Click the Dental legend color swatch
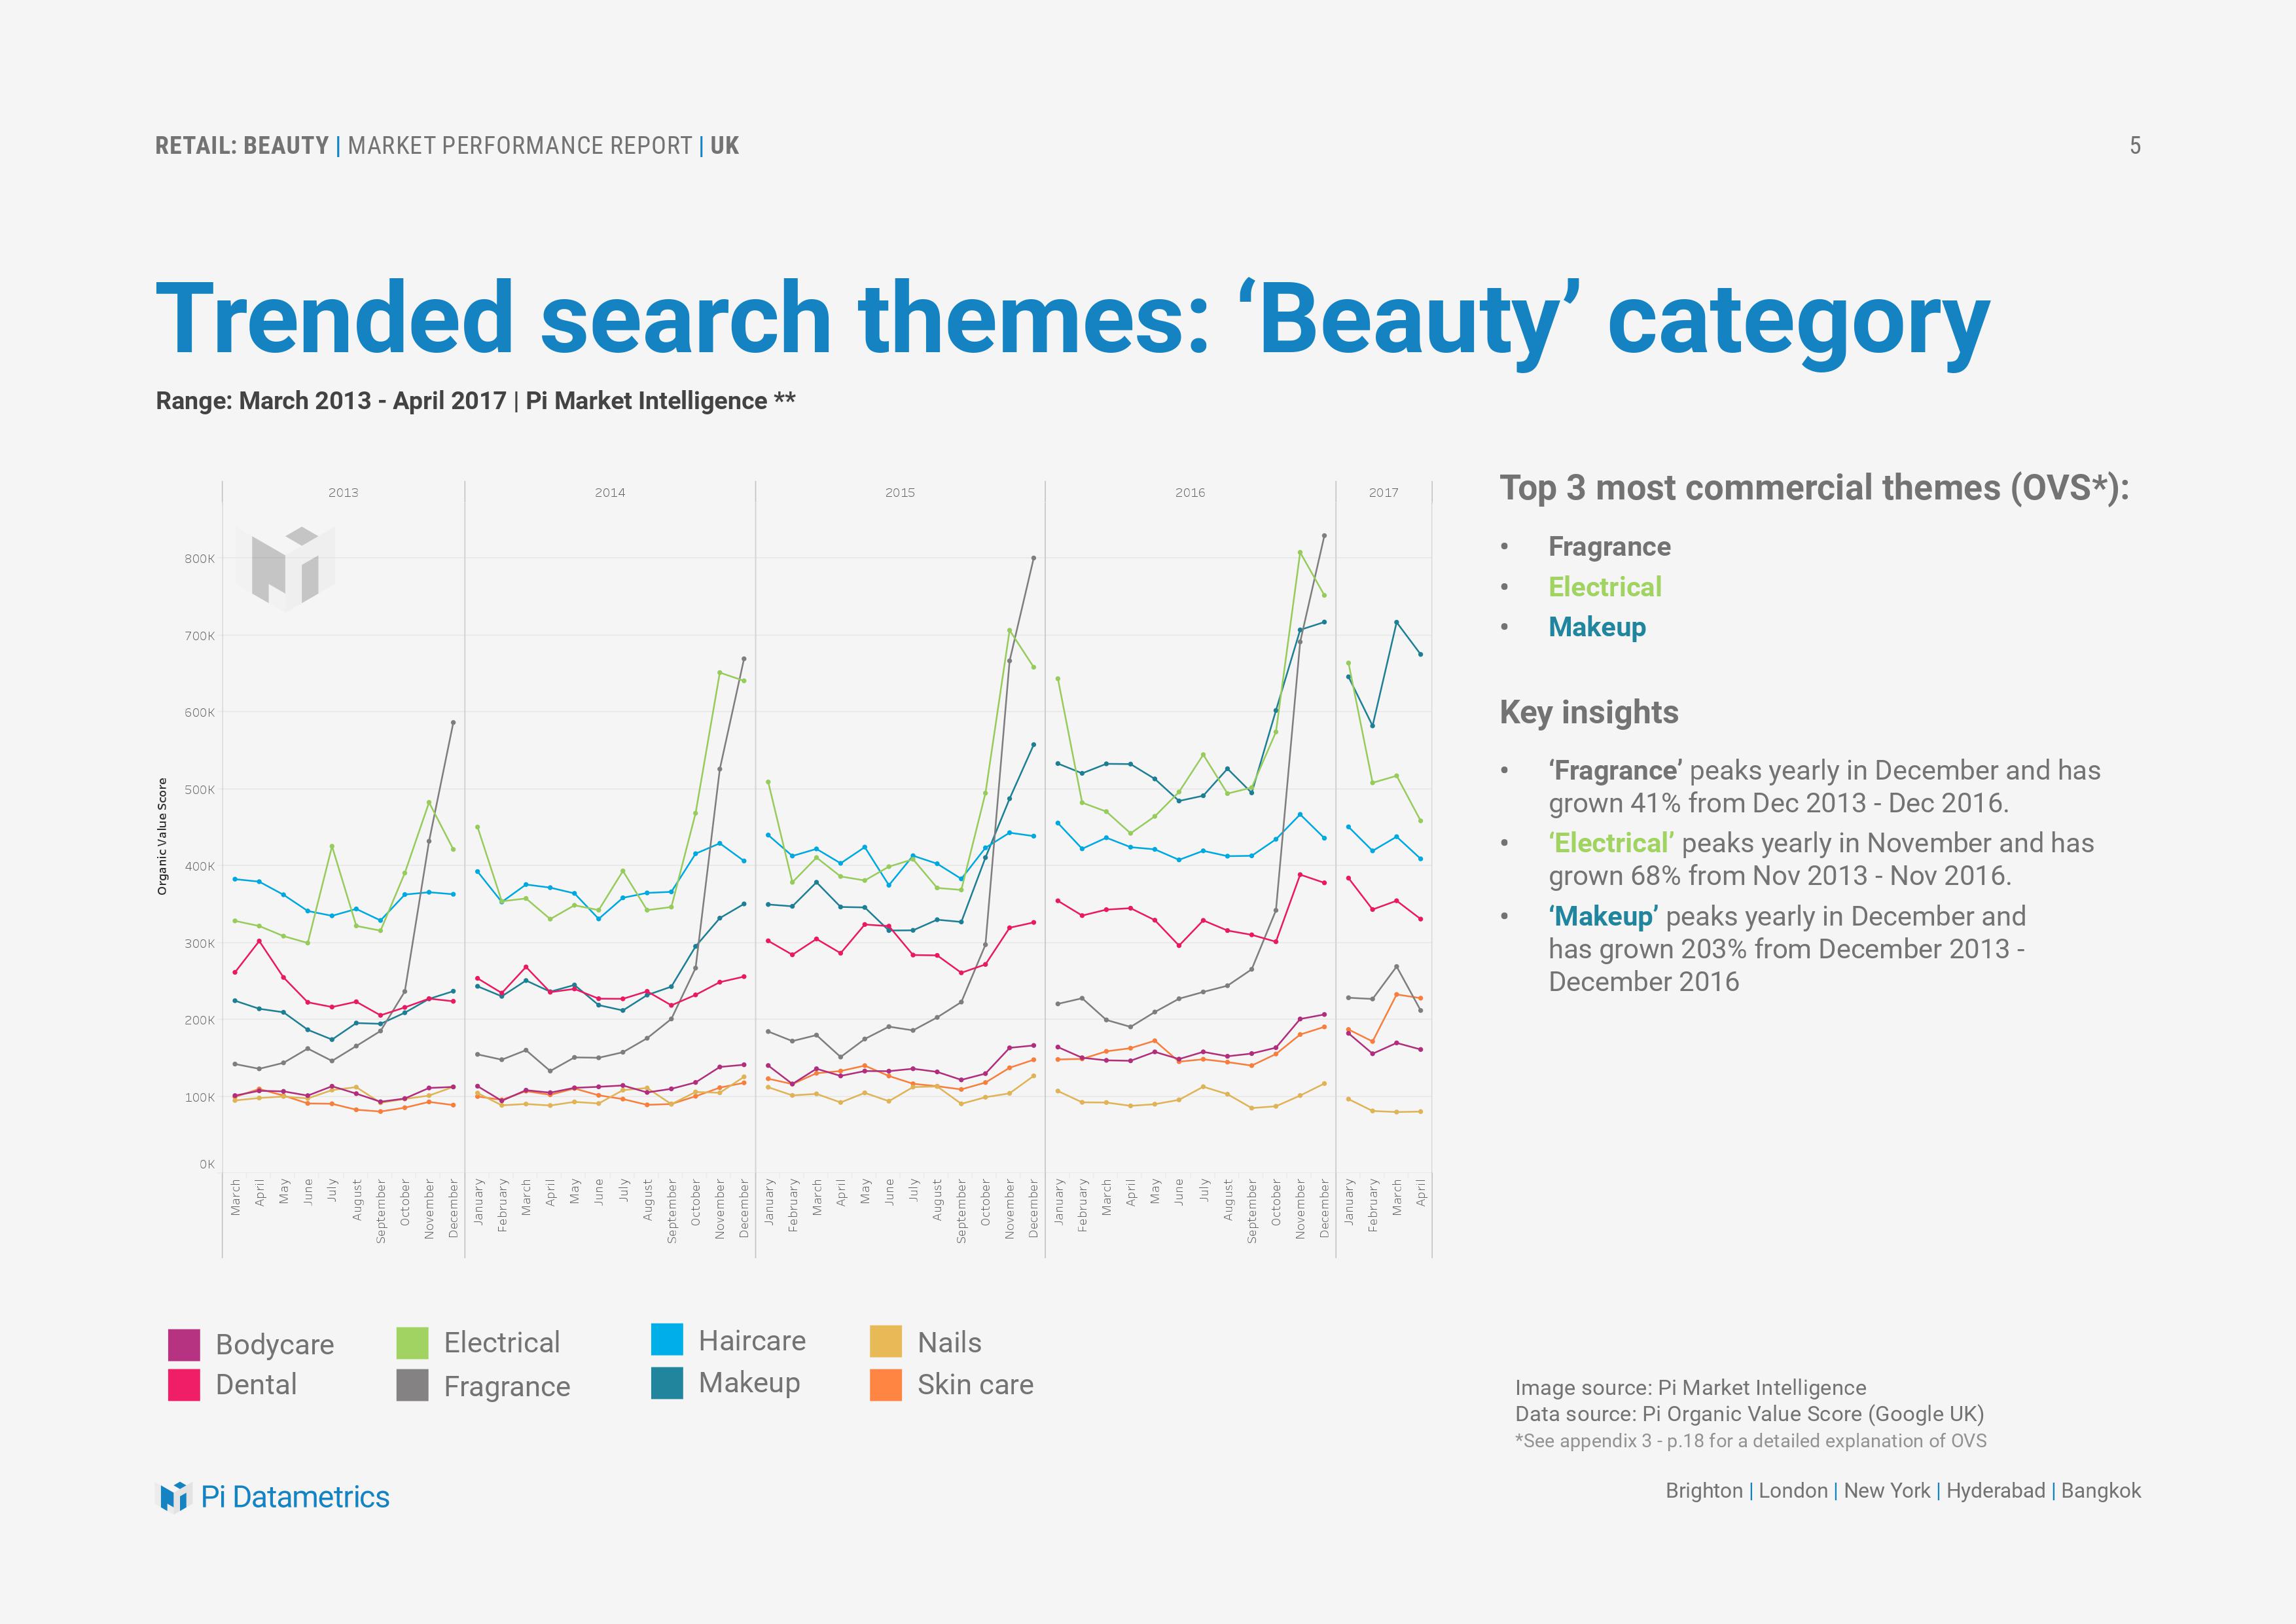The width and height of the screenshot is (2296, 1624). [x=184, y=1385]
